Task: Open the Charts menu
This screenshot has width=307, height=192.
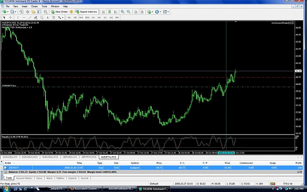Action: click(x=34, y=6)
